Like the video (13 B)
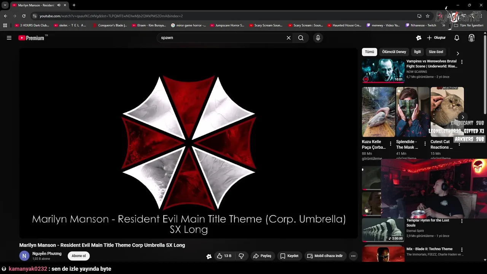Viewport: 487px width, 274px height. [x=224, y=256]
